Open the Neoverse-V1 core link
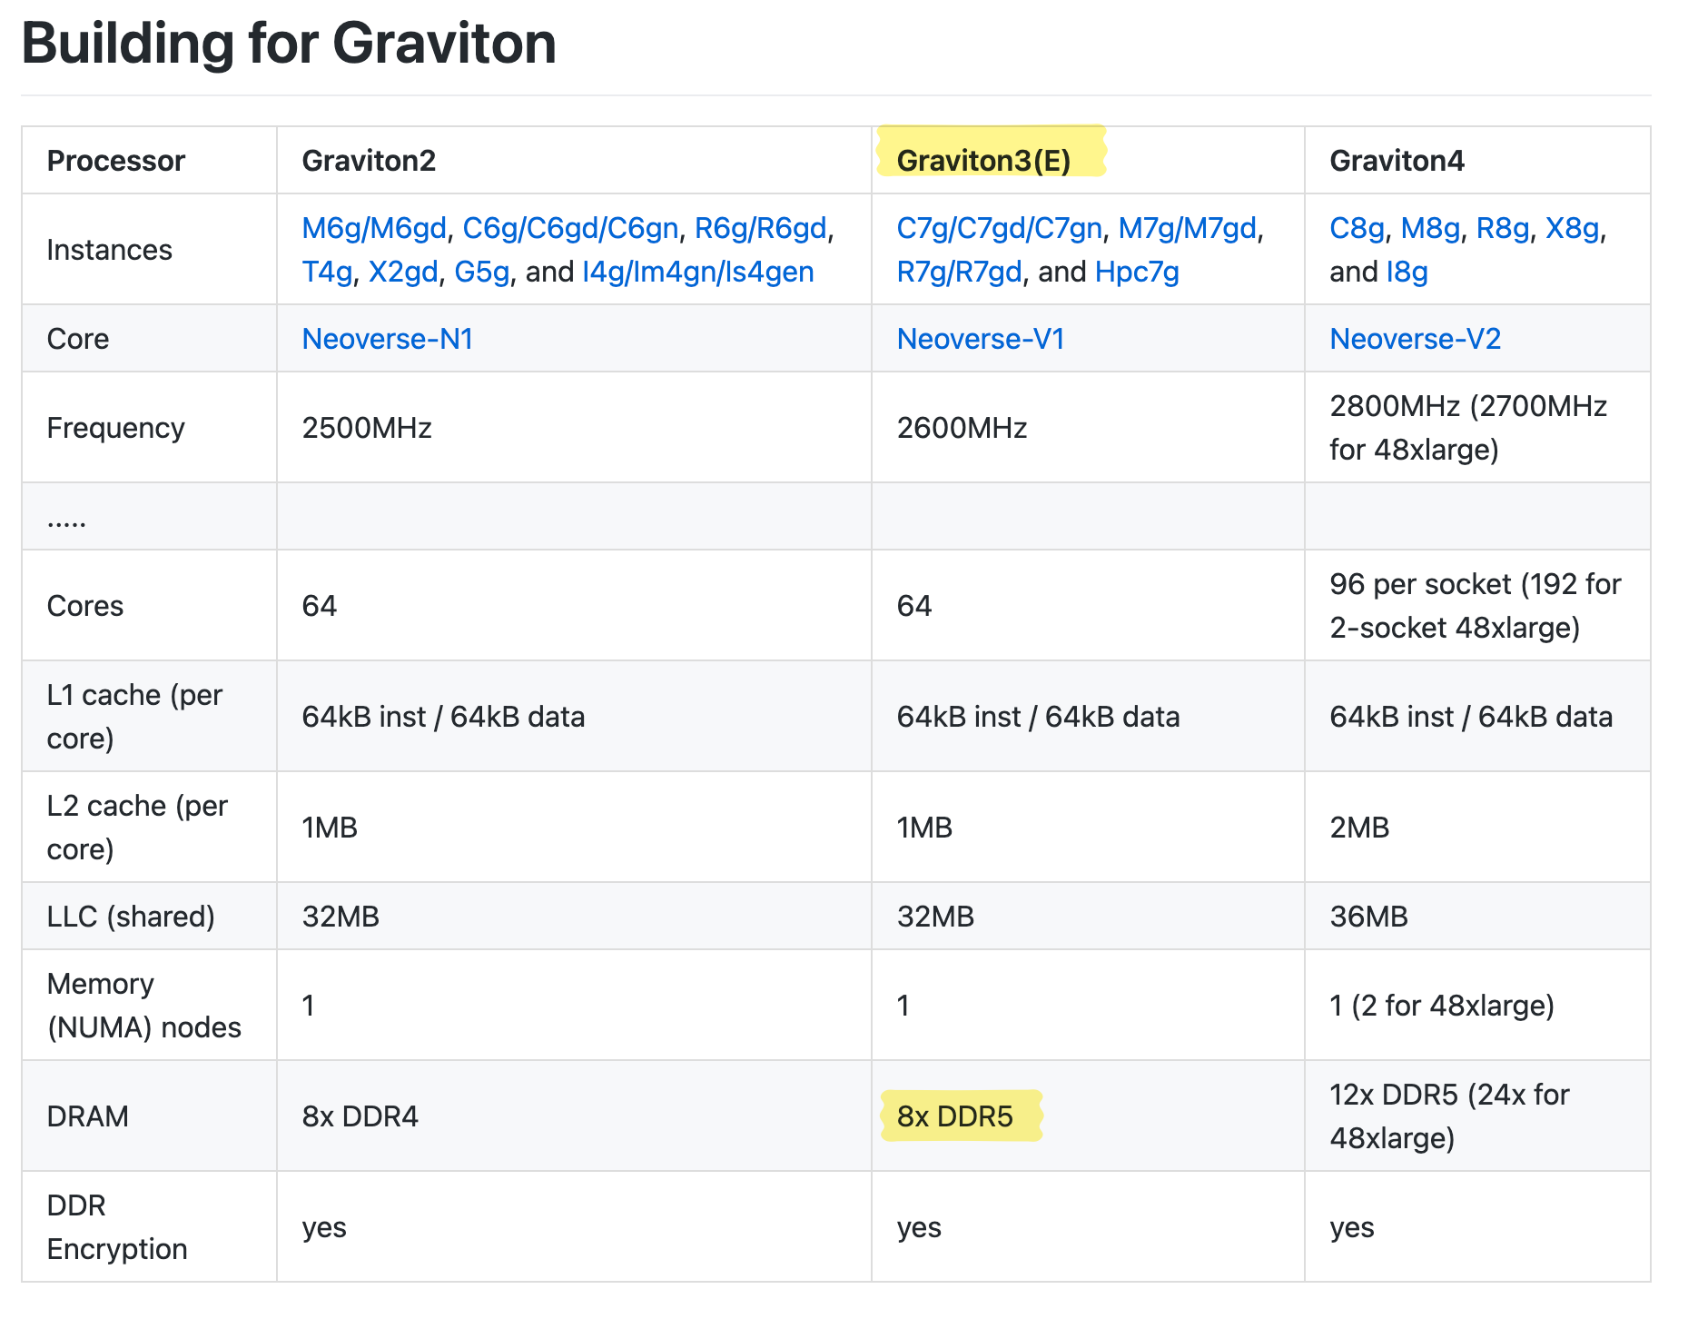The width and height of the screenshot is (1698, 1319). point(981,339)
